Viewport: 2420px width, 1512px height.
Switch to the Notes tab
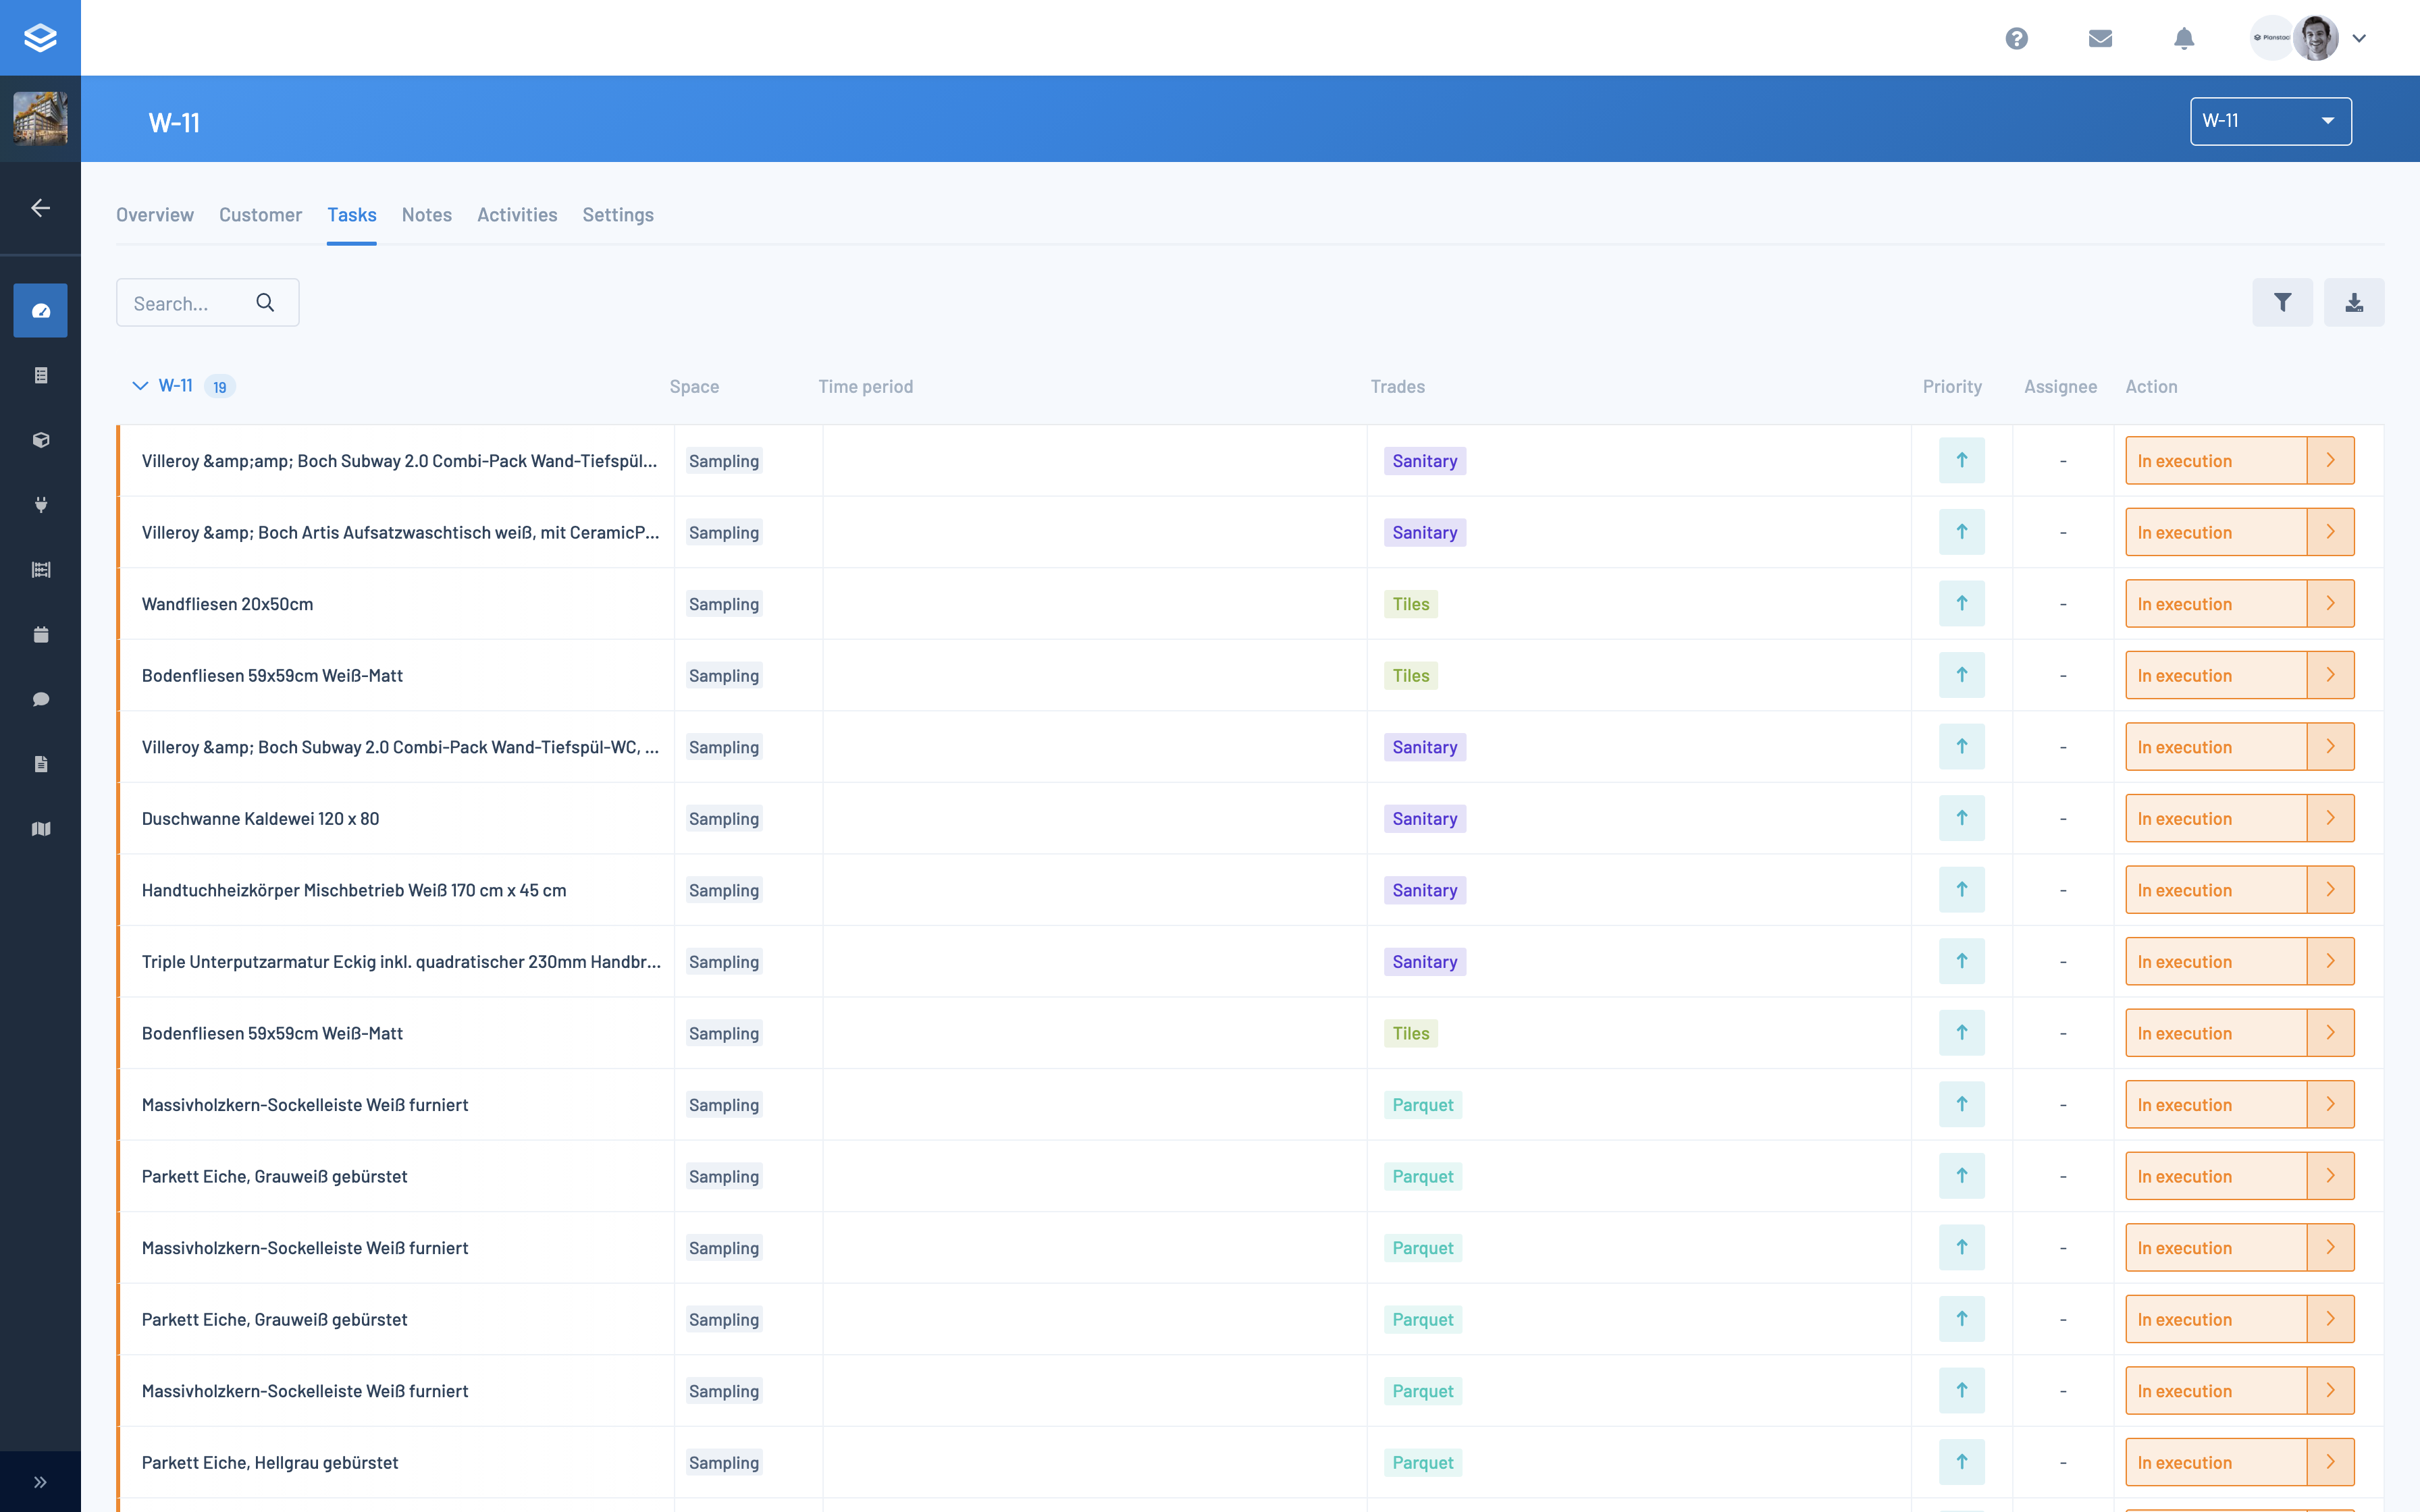[426, 215]
